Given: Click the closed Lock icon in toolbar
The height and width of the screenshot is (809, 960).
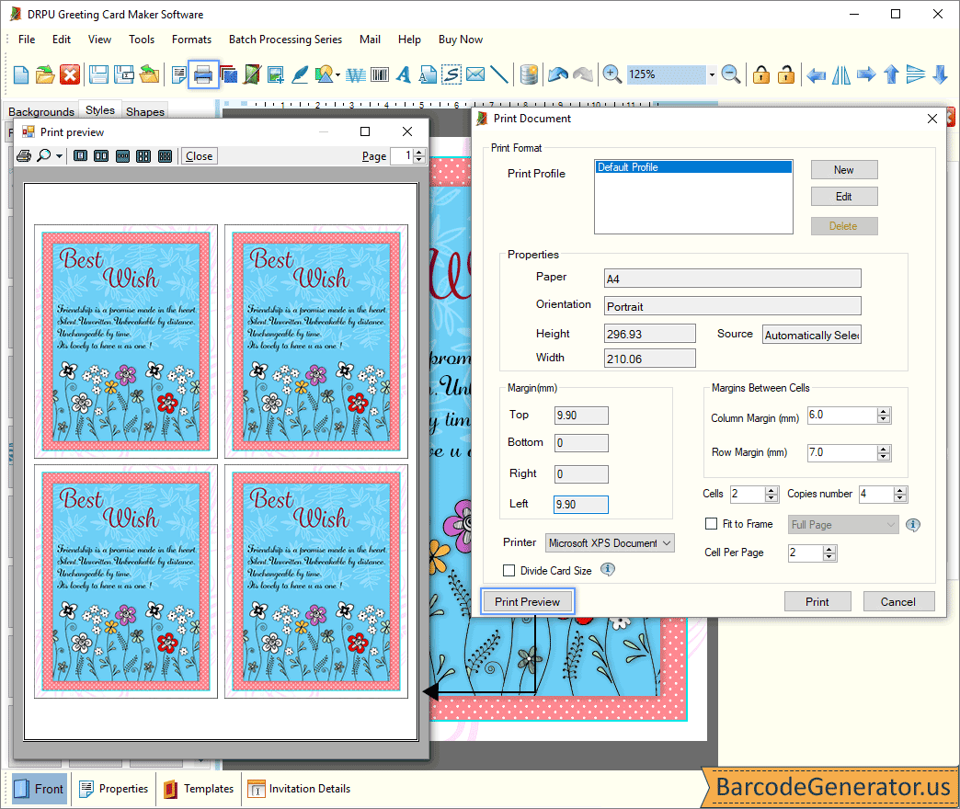Looking at the screenshot, I should click(x=761, y=74).
